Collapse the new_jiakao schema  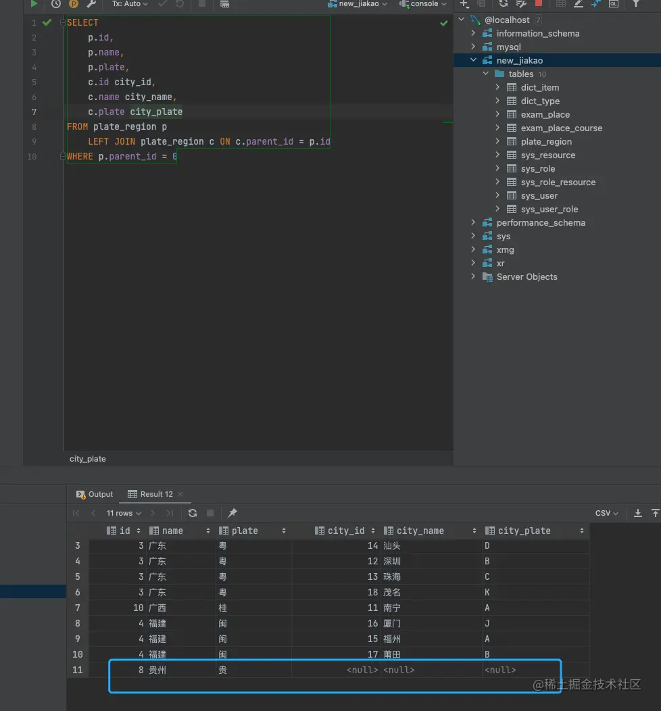[x=473, y=60]
